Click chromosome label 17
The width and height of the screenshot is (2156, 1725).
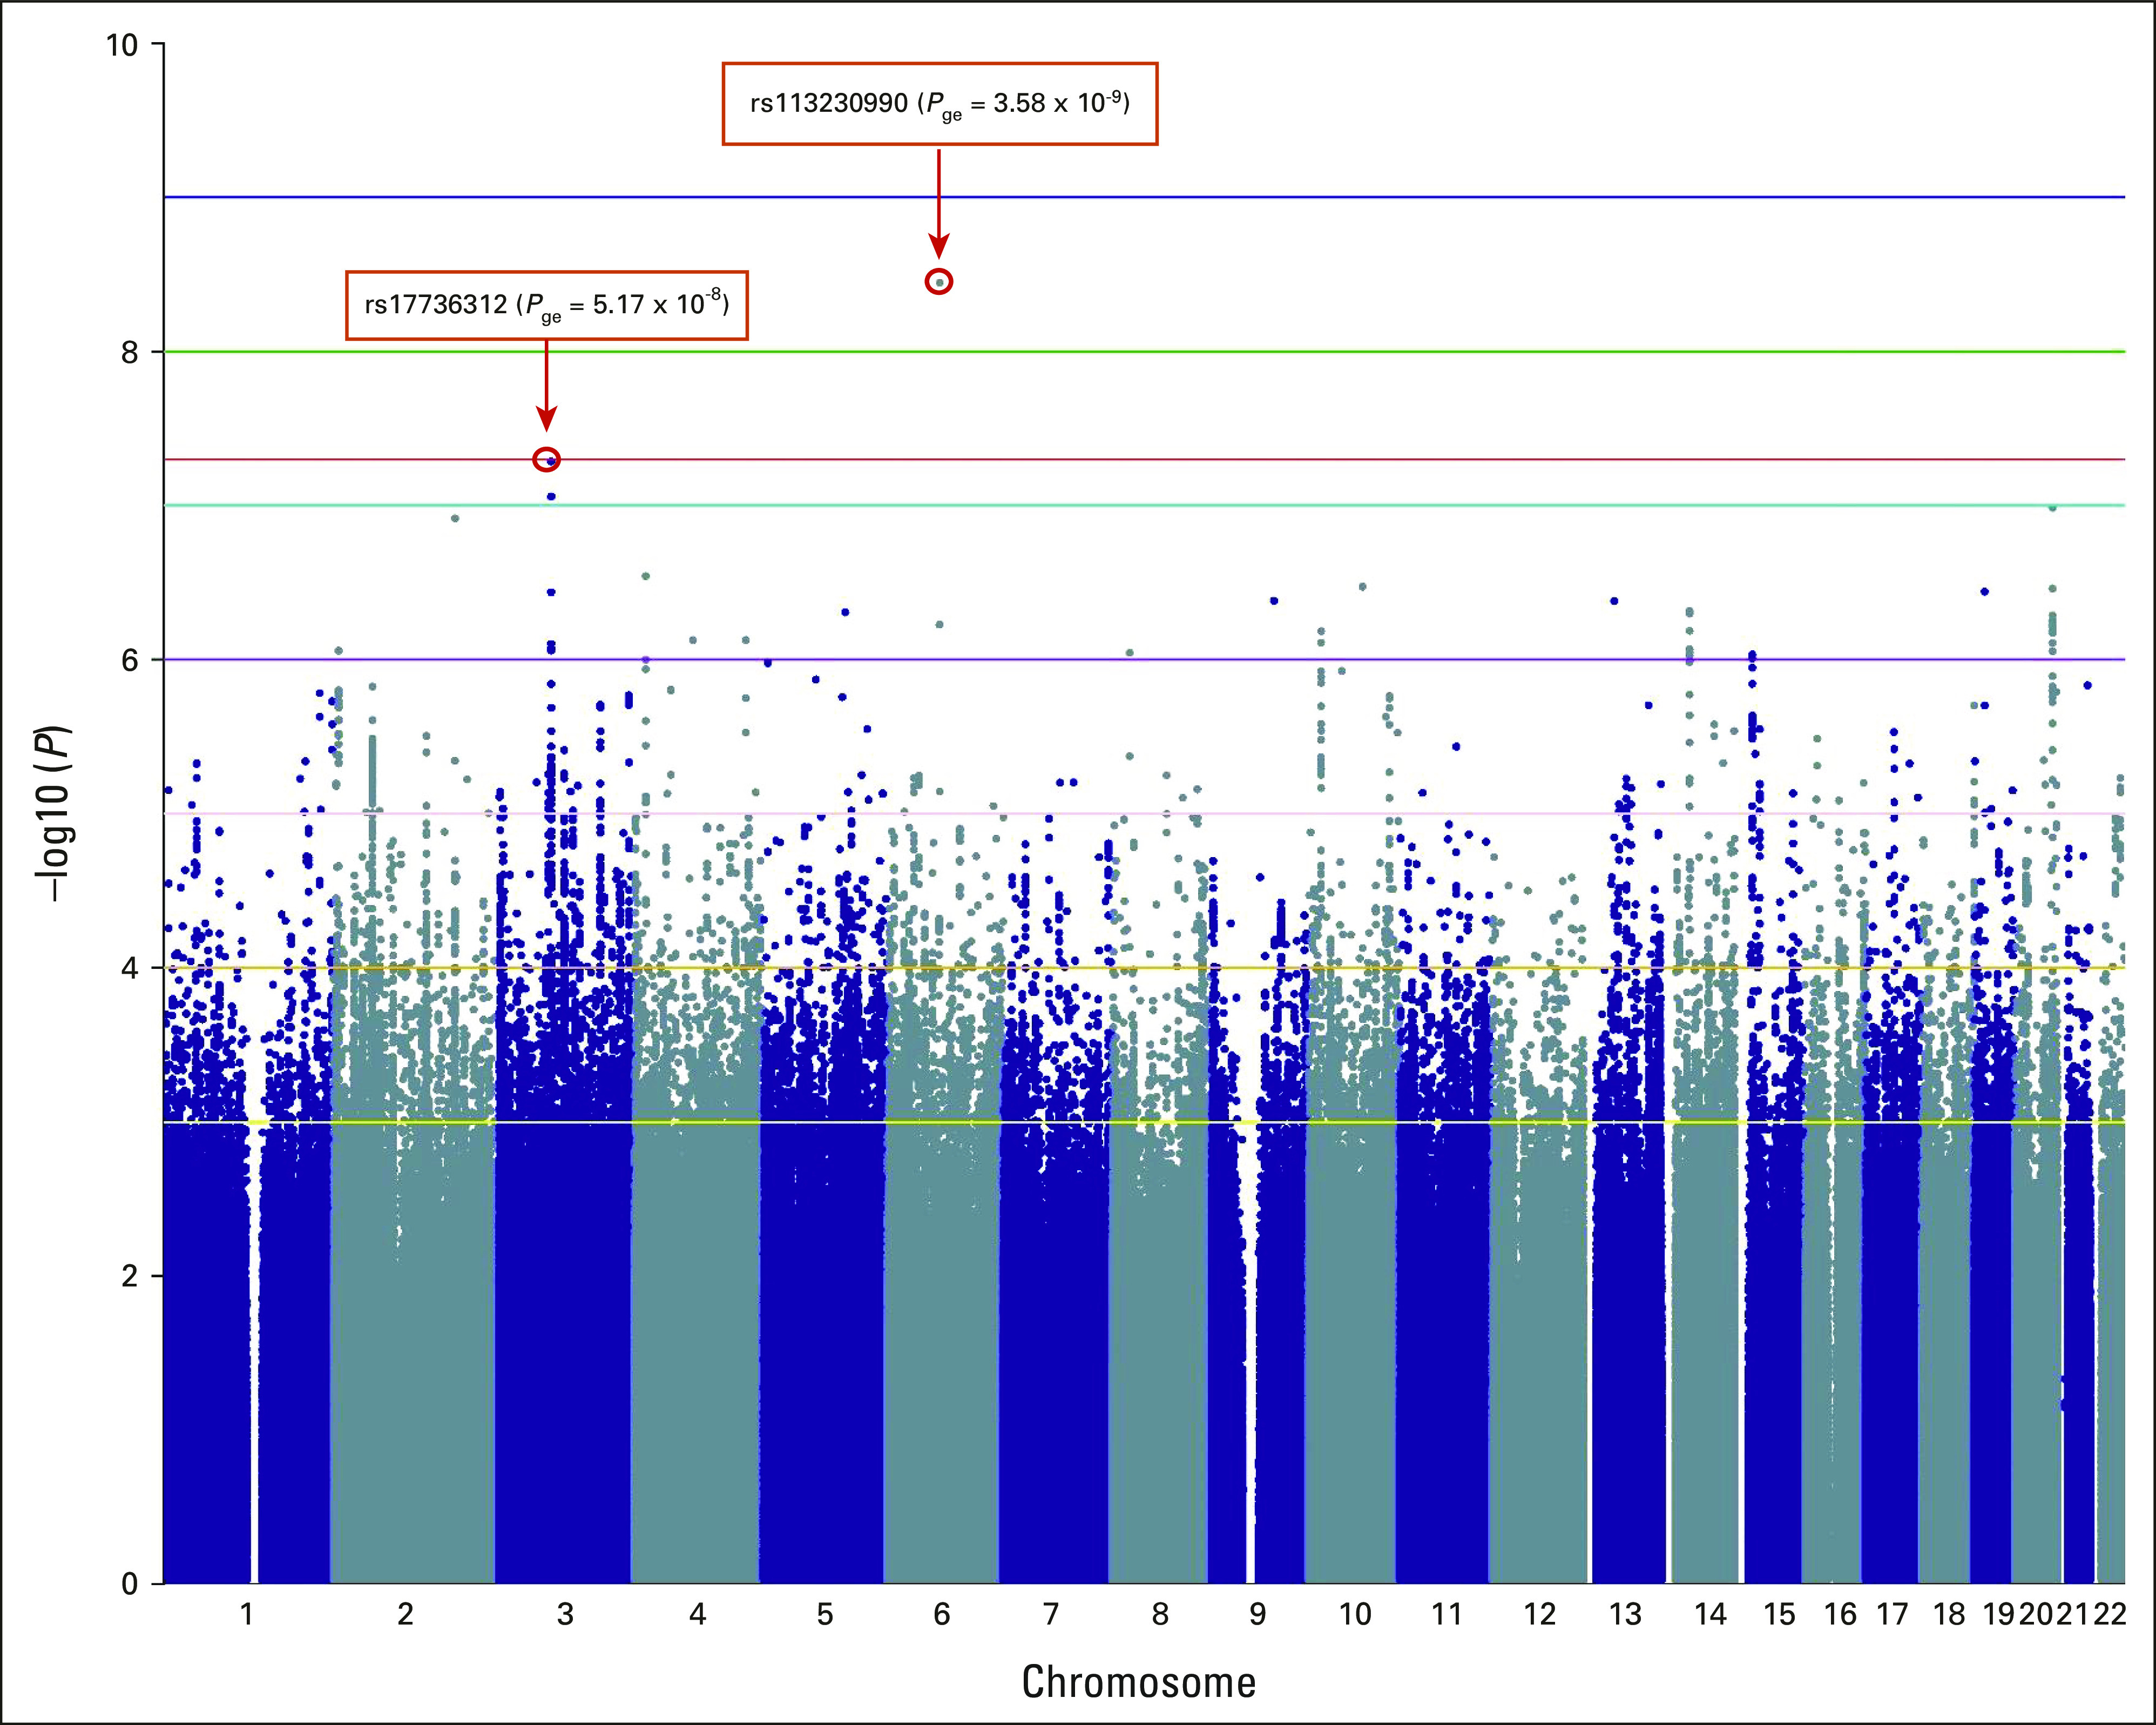coord(1892,1614)
